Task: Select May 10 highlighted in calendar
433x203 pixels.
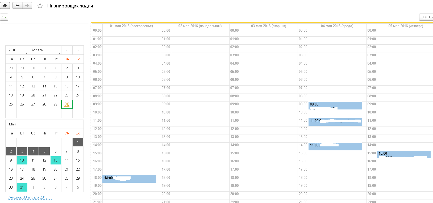Action: (22, 160)
